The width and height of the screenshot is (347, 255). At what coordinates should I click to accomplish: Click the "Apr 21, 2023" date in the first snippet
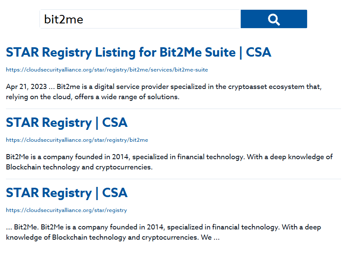point(25,87)
